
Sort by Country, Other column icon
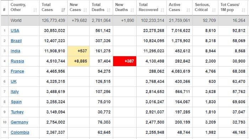click(x=35, y=10)
